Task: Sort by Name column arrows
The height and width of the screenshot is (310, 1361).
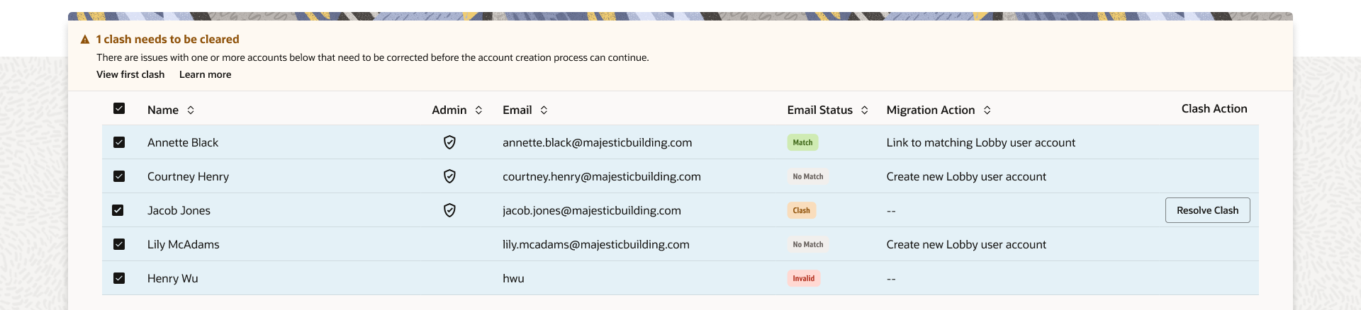Action: click(x=191, y=110)
